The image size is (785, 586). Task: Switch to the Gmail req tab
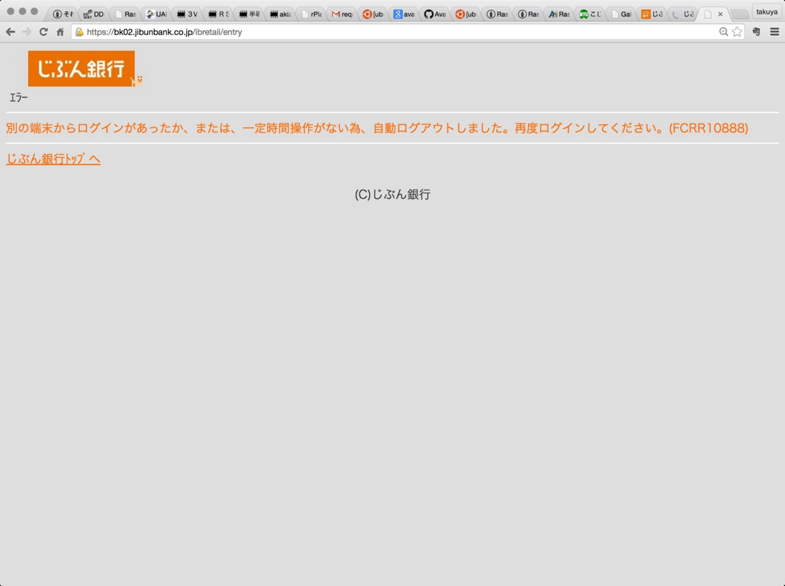point(343,14)
